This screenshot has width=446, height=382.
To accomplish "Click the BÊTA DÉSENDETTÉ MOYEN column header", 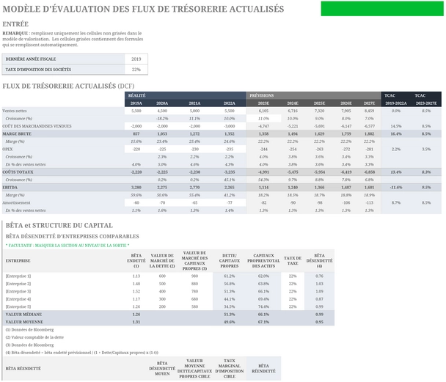I will (162, 369).
